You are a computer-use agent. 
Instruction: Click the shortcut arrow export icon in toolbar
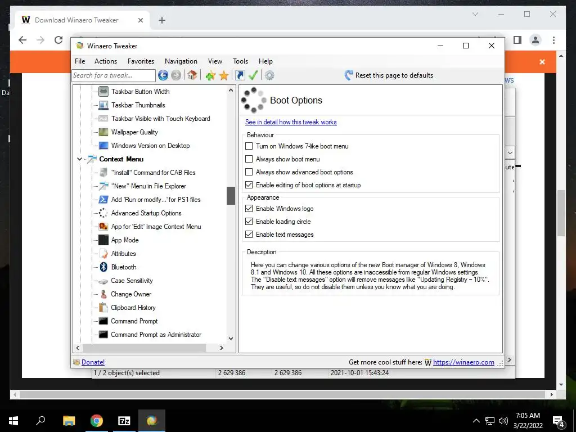click(x=240, y=76)
